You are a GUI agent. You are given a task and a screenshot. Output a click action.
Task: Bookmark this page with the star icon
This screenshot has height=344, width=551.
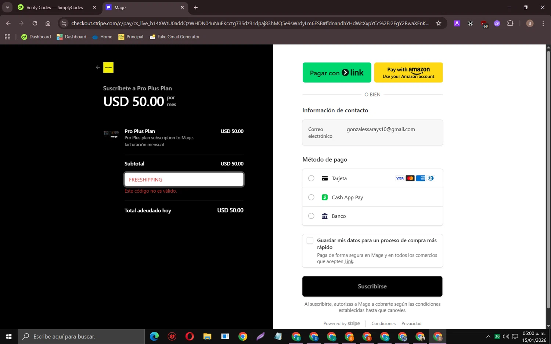coord(439,23)
